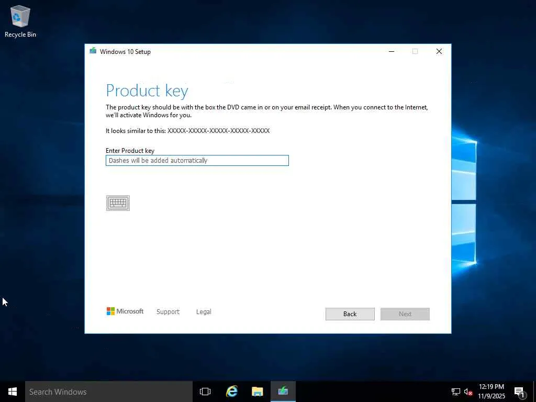This screenshot has height=402, width=536.
Task: Close the Windows 10 Setup window
Action: point(439,51)
